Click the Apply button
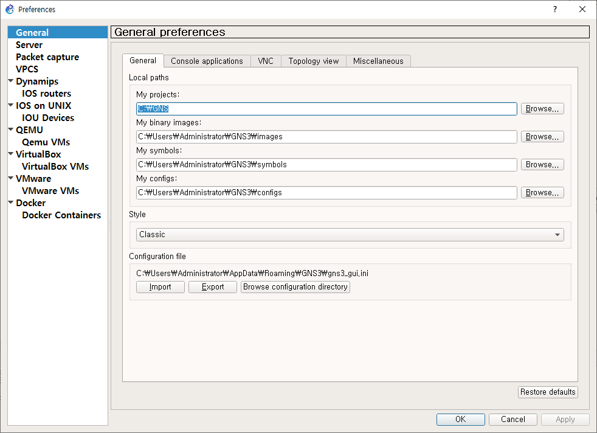The image size is (597, 433). click(565, 419)
